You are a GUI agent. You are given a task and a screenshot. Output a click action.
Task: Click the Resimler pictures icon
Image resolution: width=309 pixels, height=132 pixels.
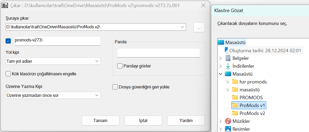click(x=228, y=129)
